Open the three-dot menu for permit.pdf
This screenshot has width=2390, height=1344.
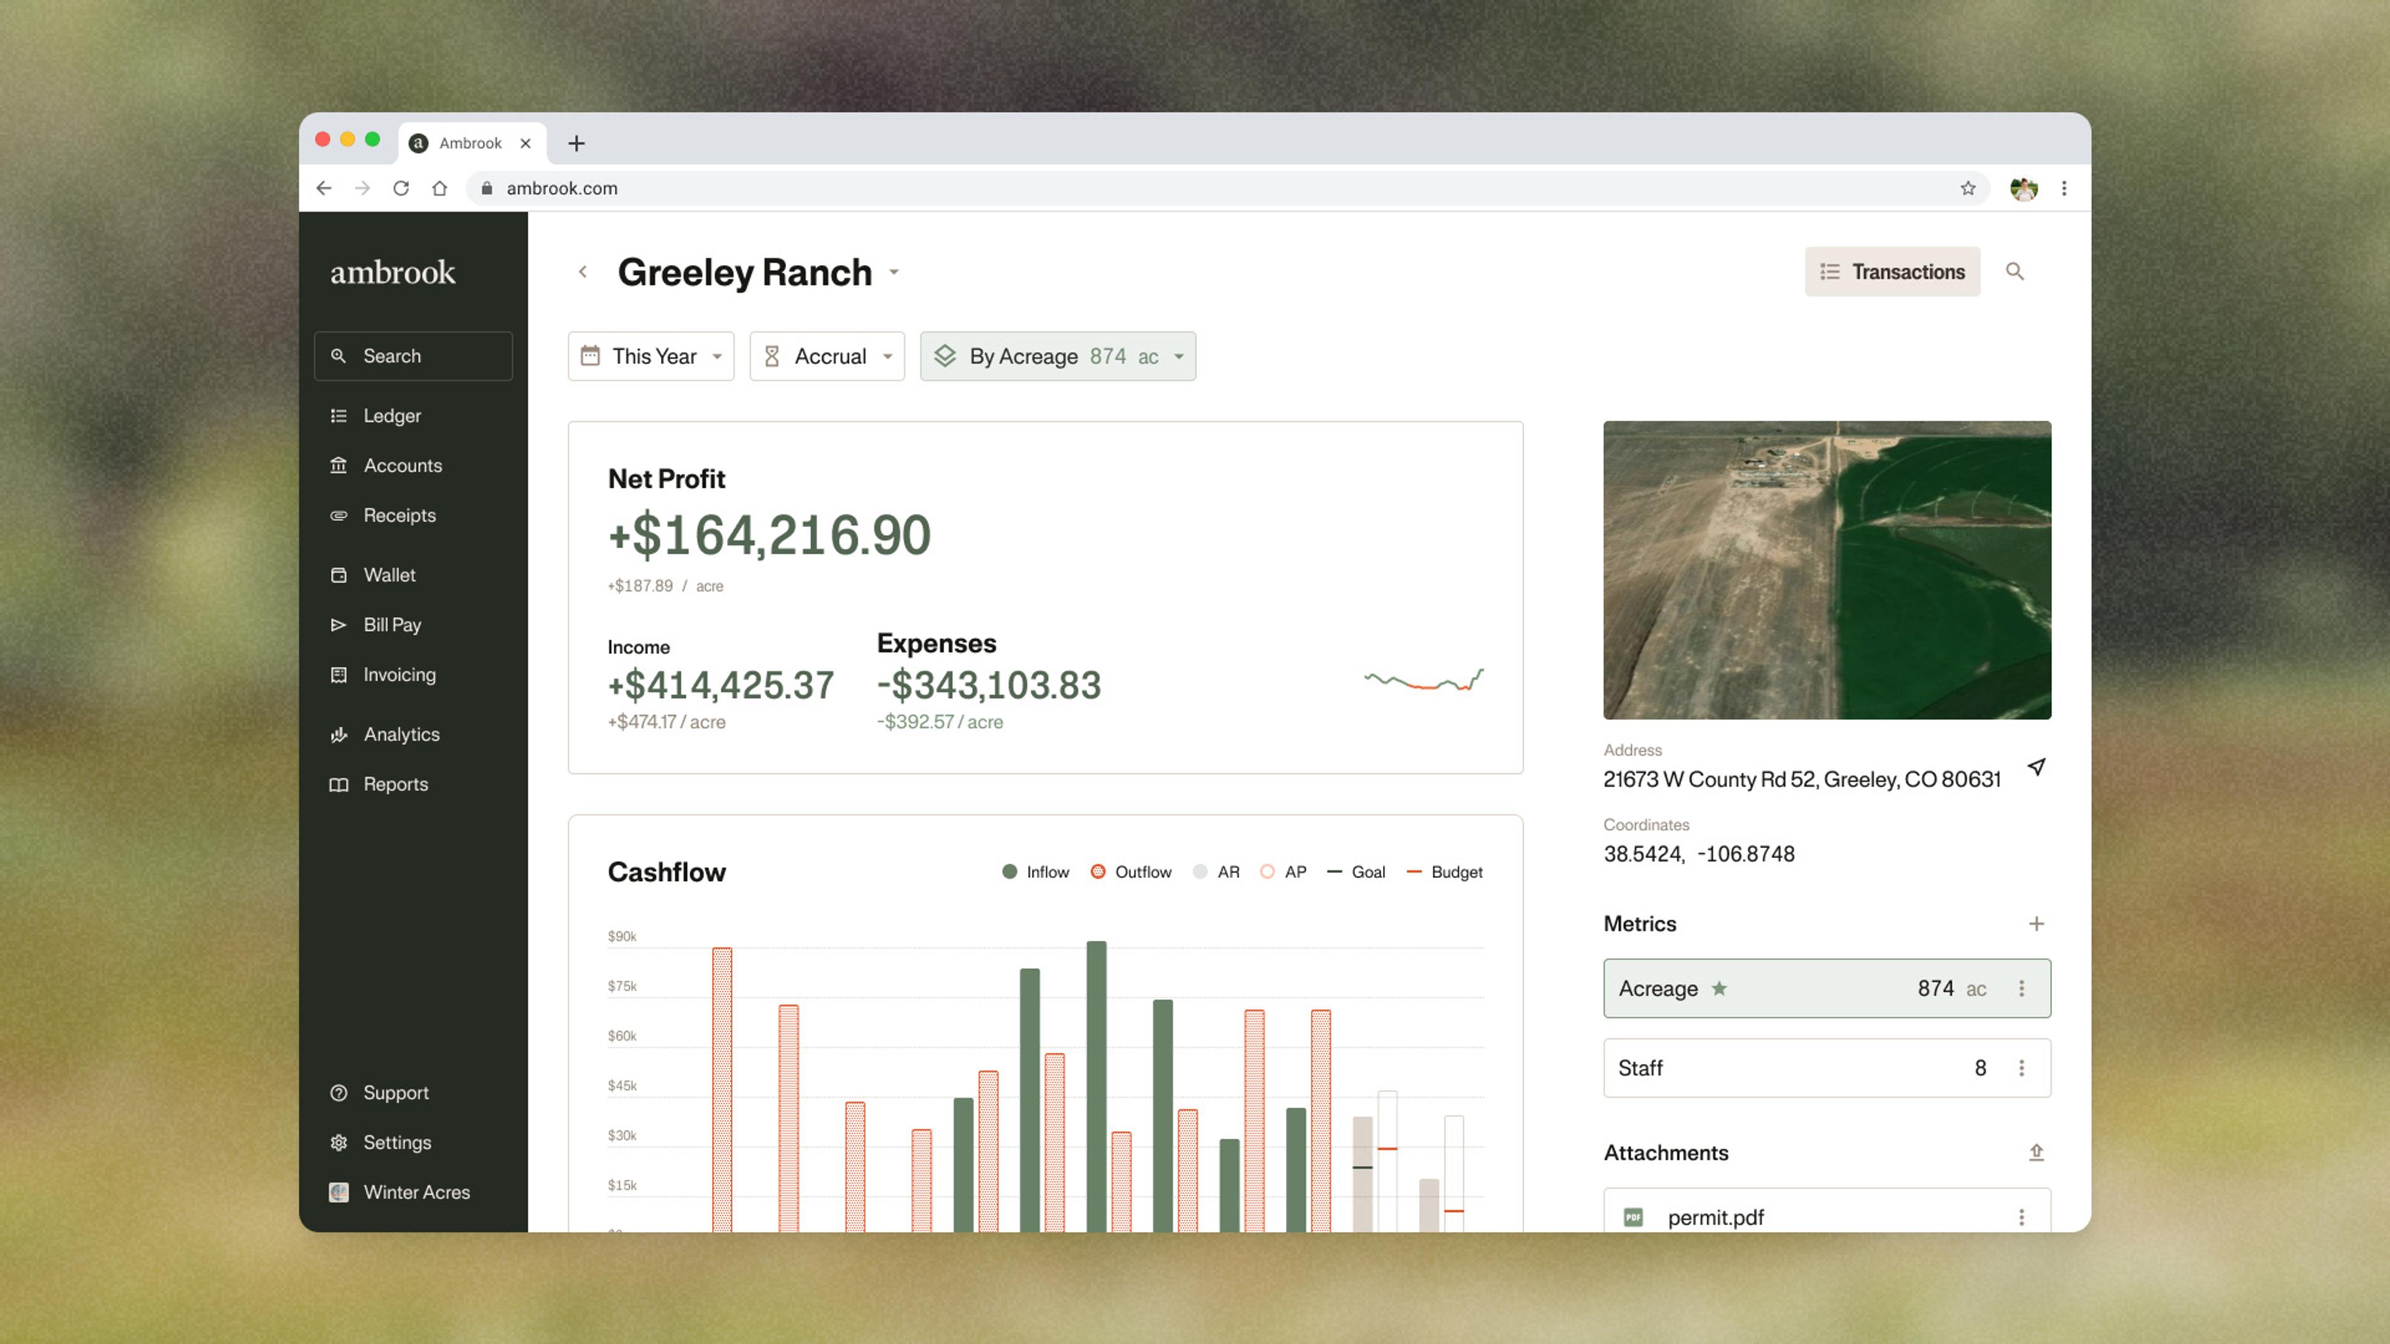(2021, 1217)
